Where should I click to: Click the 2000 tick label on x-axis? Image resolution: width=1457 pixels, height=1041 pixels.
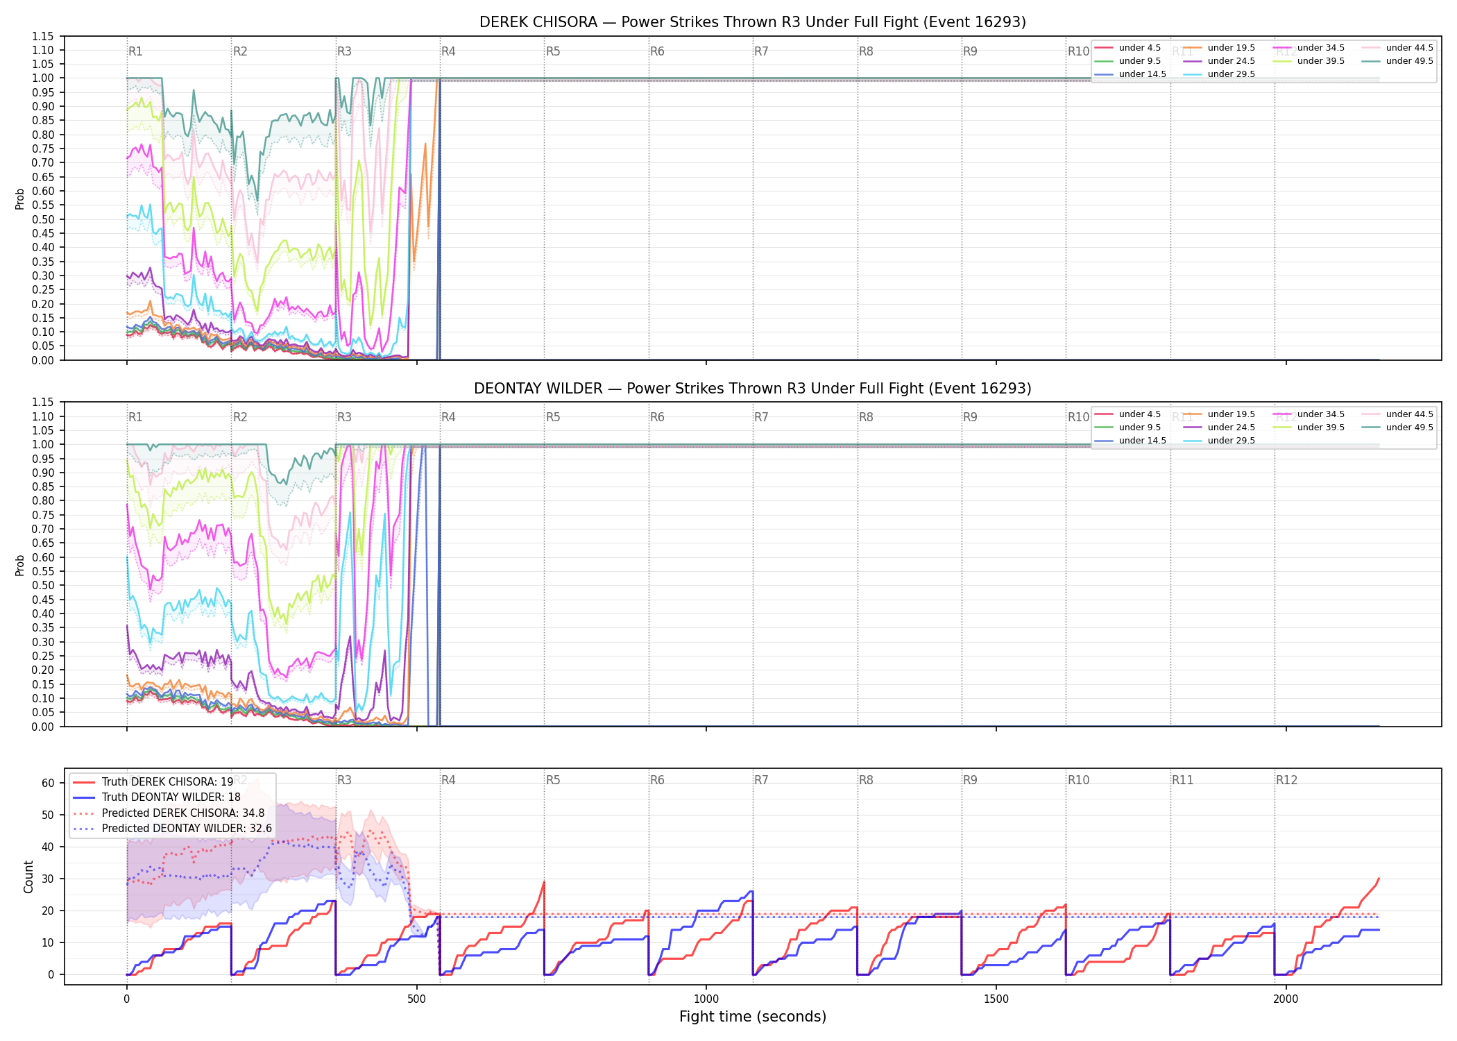(x=1286, y=999)
